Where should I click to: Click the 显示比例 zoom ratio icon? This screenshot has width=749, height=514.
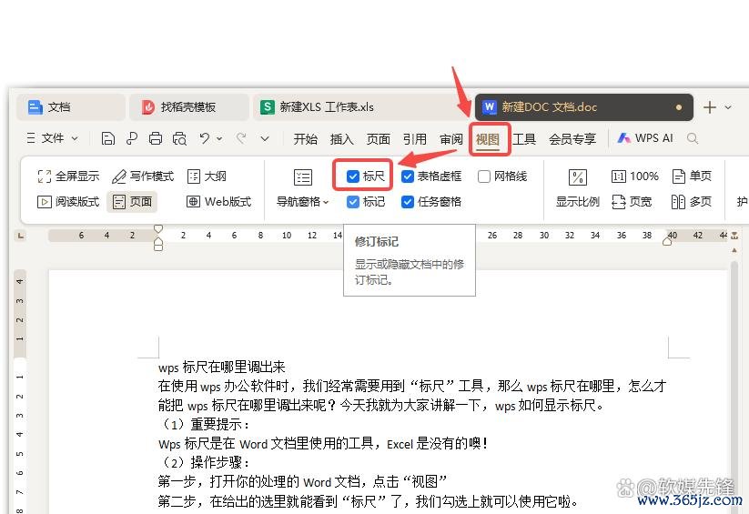pyautogui.click(x=578, y=177)
